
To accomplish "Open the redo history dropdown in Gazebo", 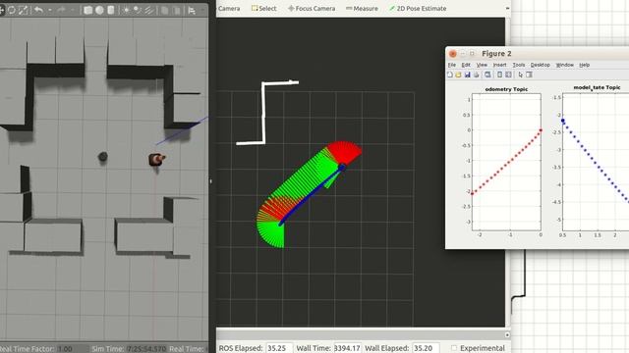I will tap(72, 10).
